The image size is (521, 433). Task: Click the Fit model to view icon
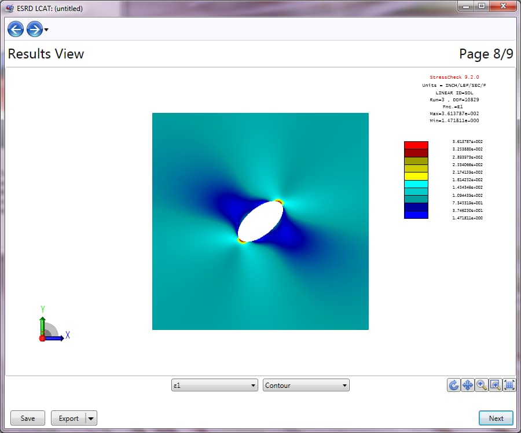(509, 385)
